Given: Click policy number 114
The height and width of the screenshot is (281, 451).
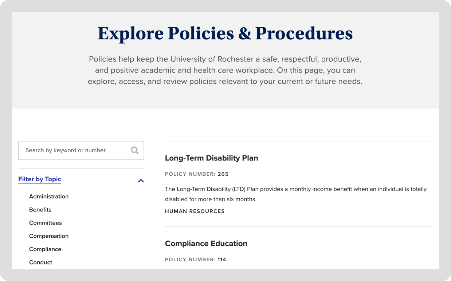Looking at the screenshot, I should (222, 260).
